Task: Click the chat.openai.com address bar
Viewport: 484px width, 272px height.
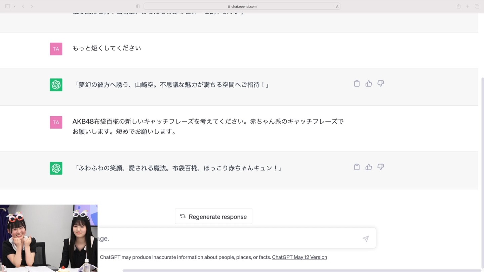Action: [242, 6]
